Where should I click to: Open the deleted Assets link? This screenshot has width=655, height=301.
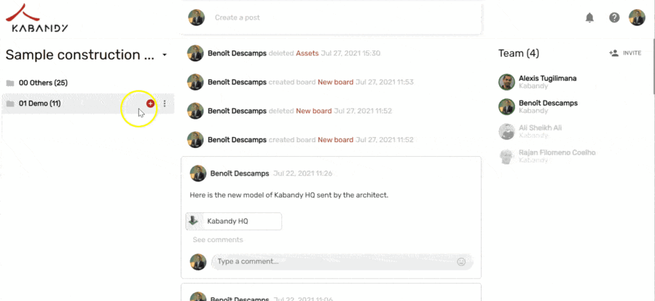(307, 54)
